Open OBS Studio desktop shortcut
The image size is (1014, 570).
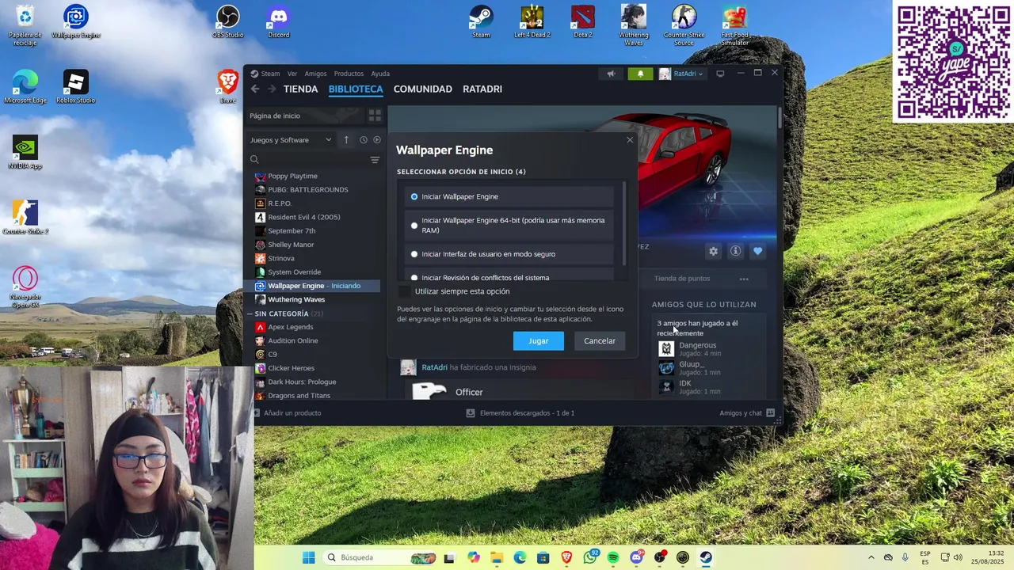tap(228, 22)
